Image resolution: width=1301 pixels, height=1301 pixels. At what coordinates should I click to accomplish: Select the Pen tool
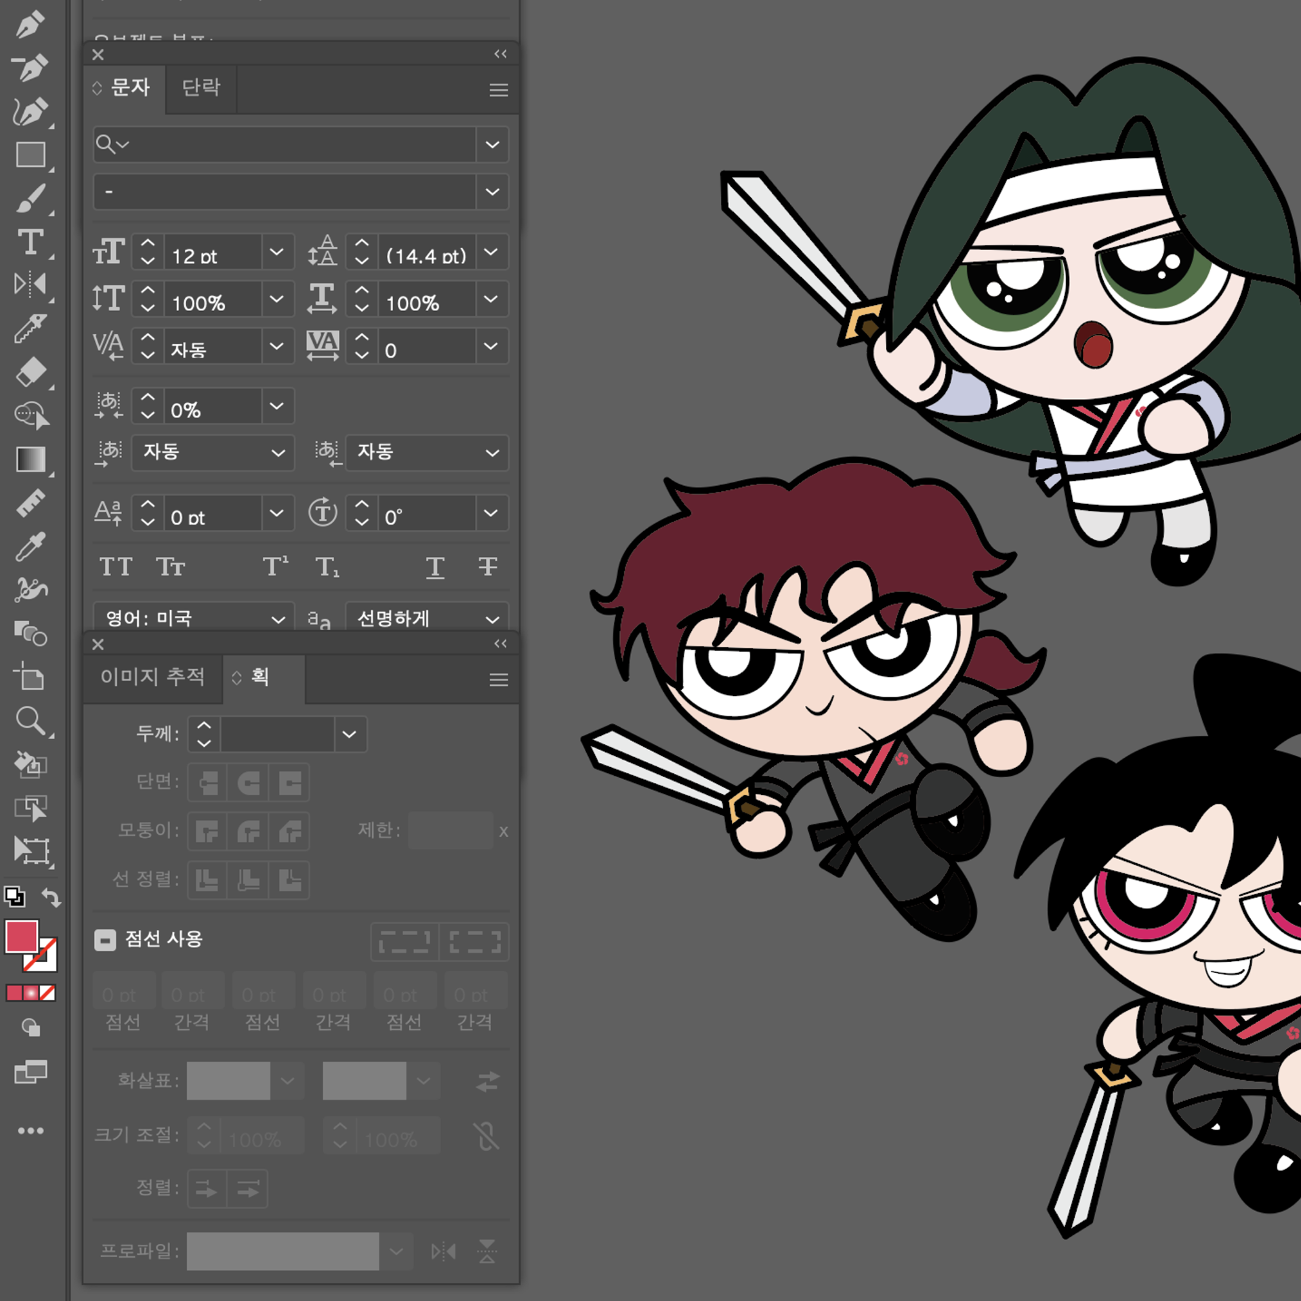(x=30, y=24)
